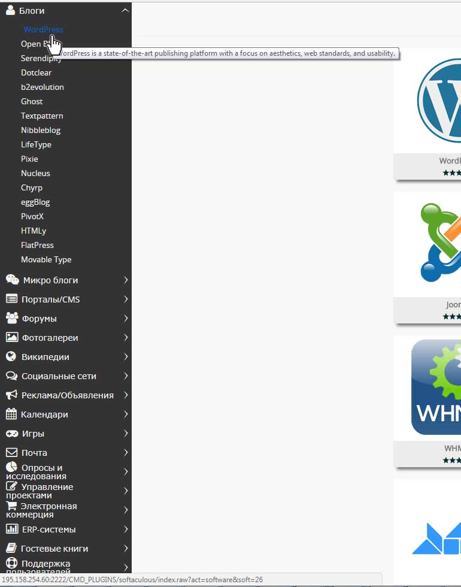Screen dimensions: 461x587
Task: Select eggBlog in the sidebar
Action: click(35, 202)
